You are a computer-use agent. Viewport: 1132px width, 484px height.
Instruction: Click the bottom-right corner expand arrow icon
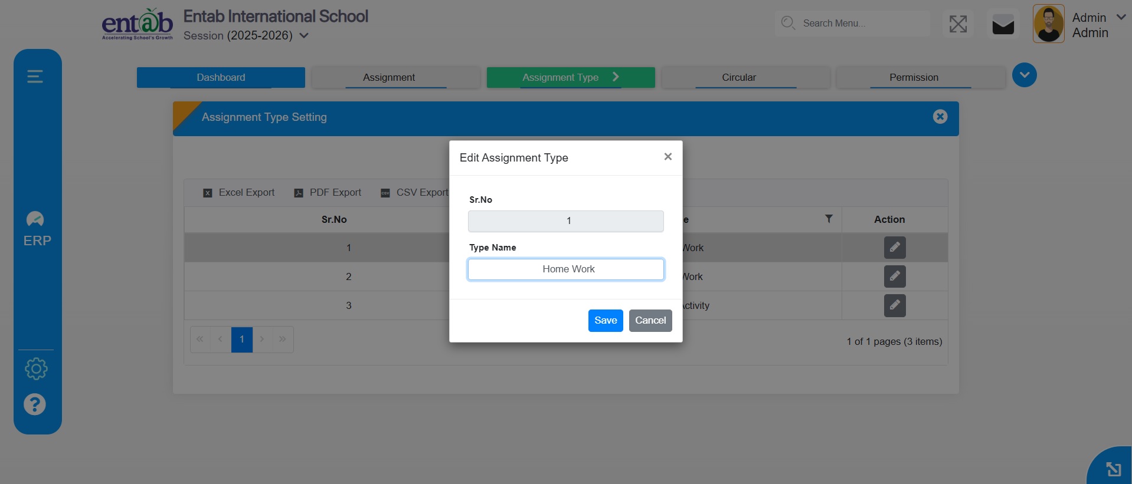[1113, 469]
